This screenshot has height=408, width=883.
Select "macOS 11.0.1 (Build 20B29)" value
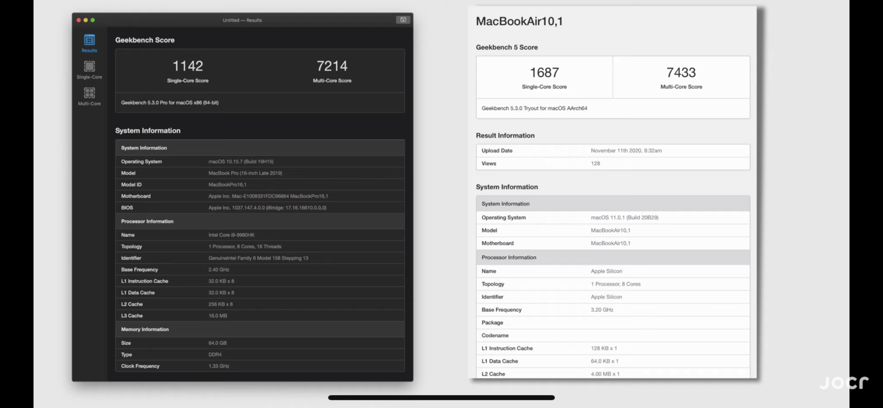pos(625,218)
